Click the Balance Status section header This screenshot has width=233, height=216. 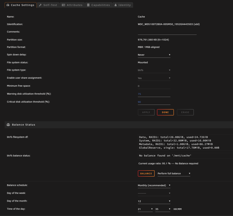119,125
